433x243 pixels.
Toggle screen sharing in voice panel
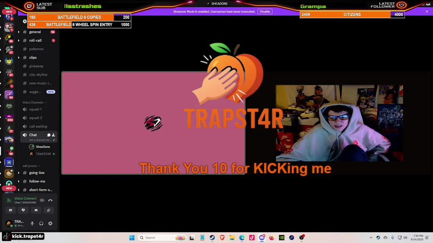coord(23,210)
